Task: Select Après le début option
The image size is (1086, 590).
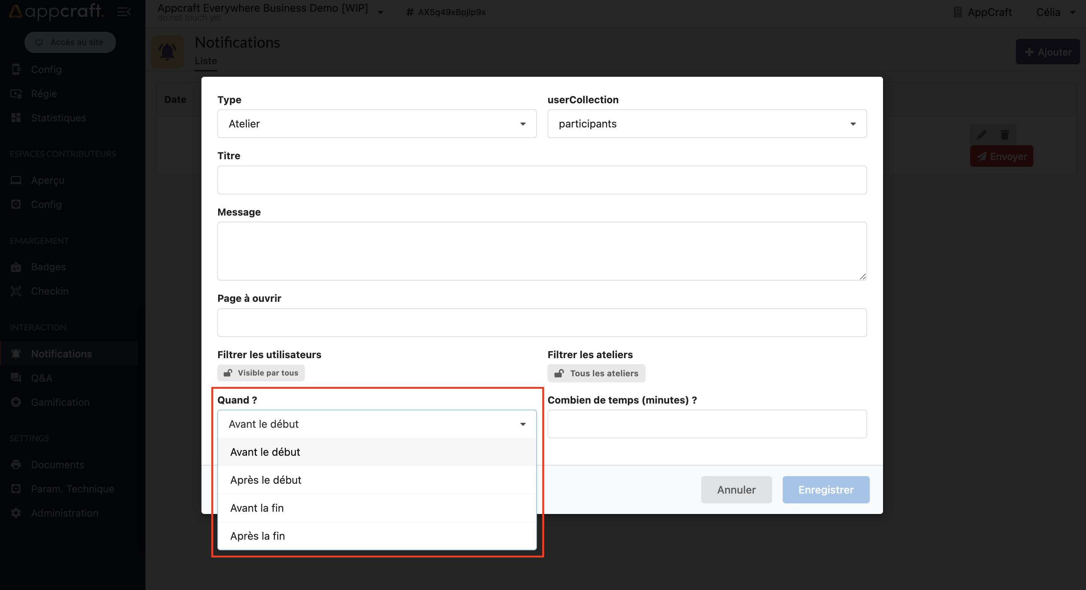Action: [x=266, y=480]
